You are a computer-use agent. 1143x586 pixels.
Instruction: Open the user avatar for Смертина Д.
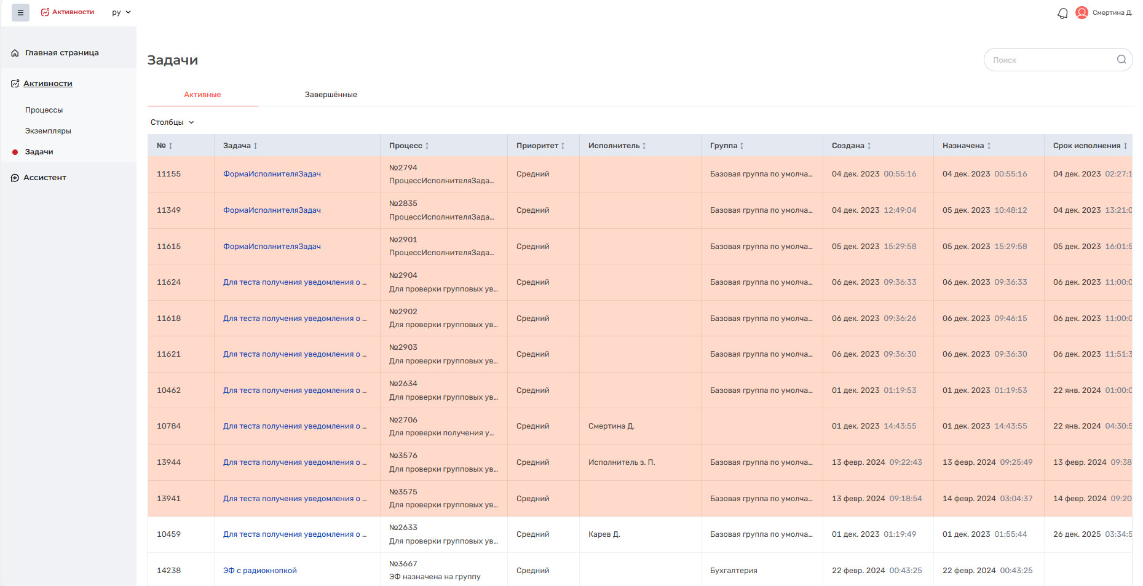[x=1082, y=12]
